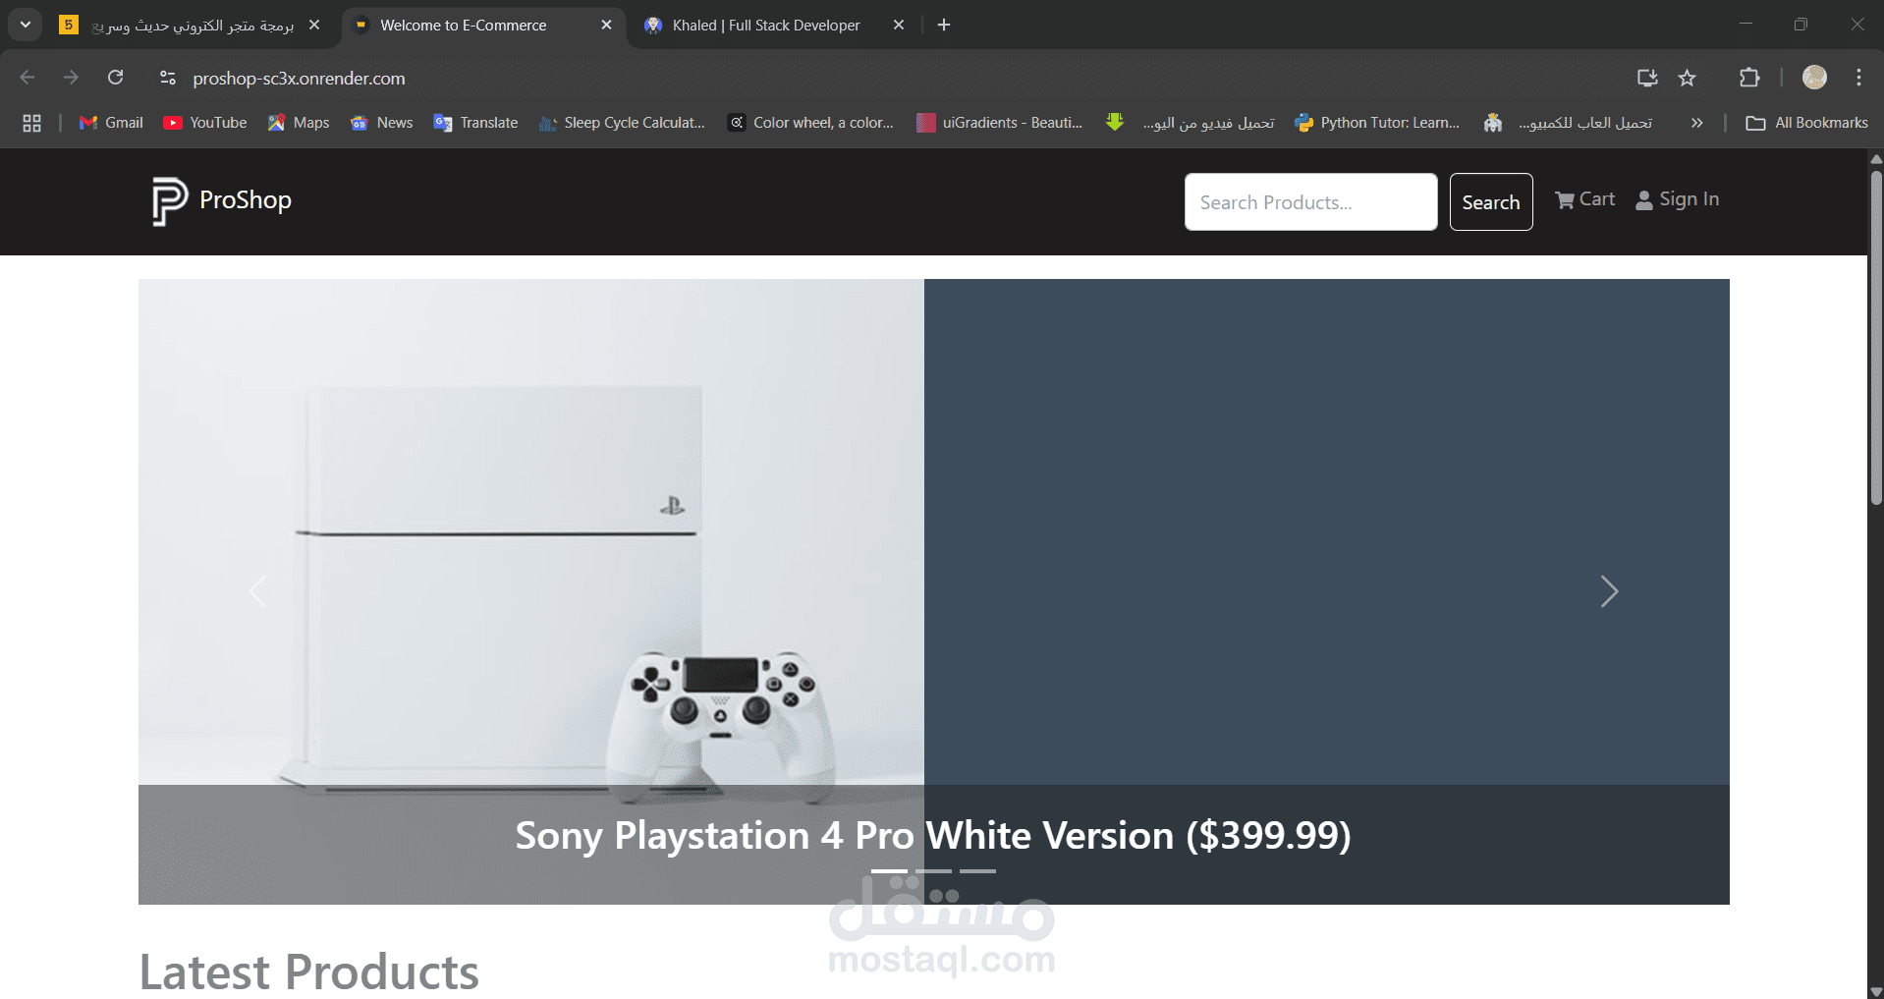Switch to Welcome to E-Commerce tab

(463, 26)
